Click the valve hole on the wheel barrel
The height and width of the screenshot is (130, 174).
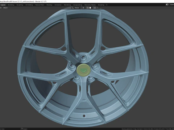pyautogui.click(x=84, y=116)
